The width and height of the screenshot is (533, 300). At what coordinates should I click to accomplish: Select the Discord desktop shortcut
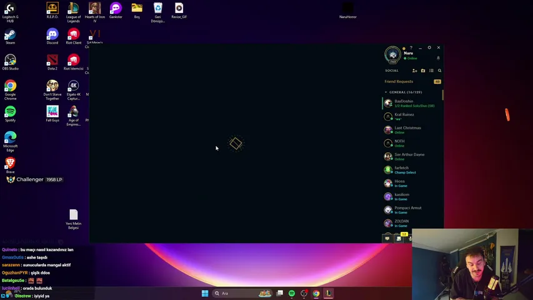coord(52,36)
